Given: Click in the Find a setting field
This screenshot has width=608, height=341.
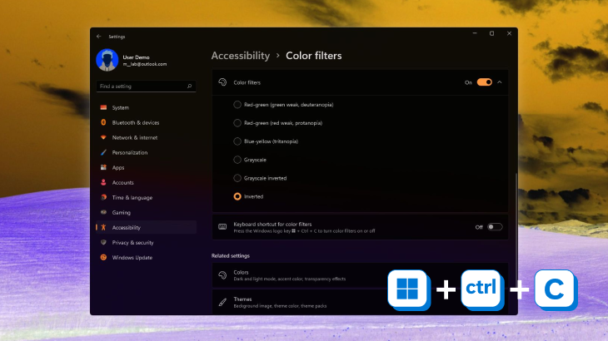Looking at the screenshot, I should pos(146,86).
